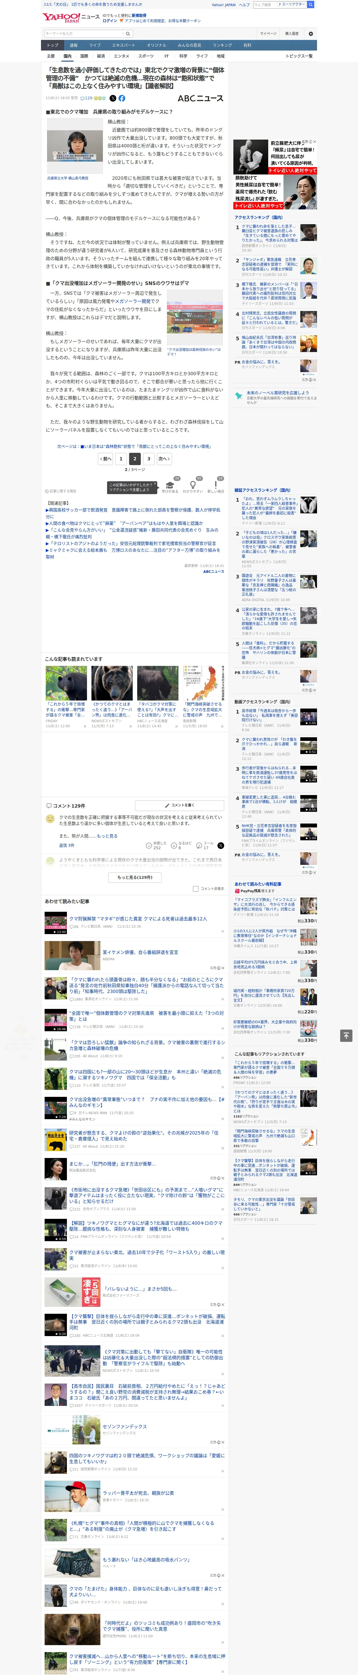
Task: Click the もっと見る(129件) comments button
Action: click(x=135, y=877)
